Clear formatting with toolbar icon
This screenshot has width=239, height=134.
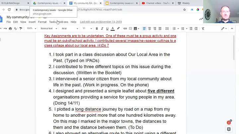203,29
